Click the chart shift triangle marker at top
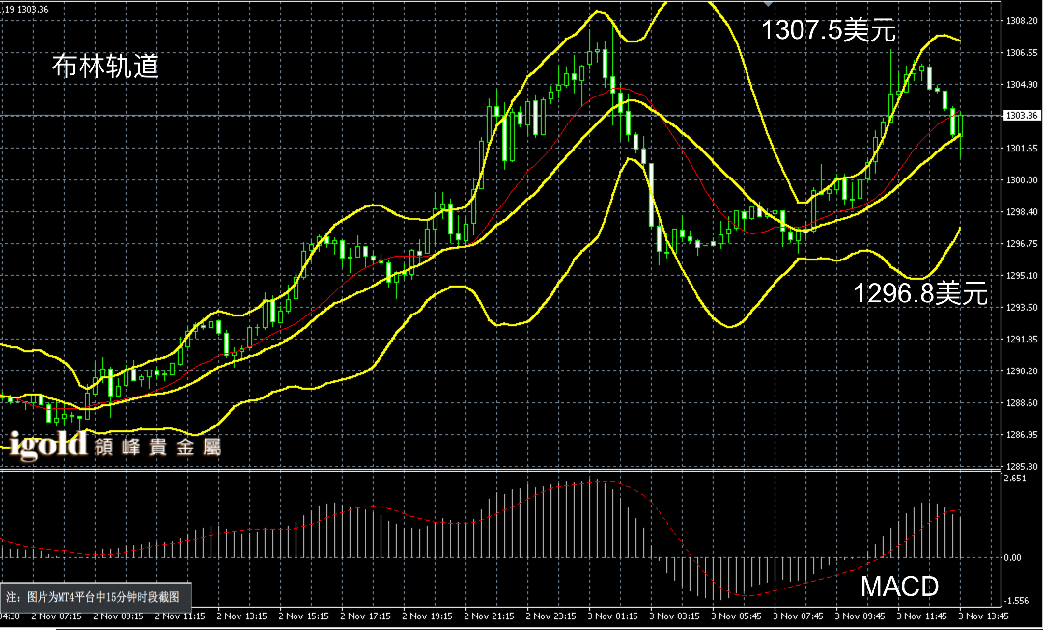 coord(768,3)
